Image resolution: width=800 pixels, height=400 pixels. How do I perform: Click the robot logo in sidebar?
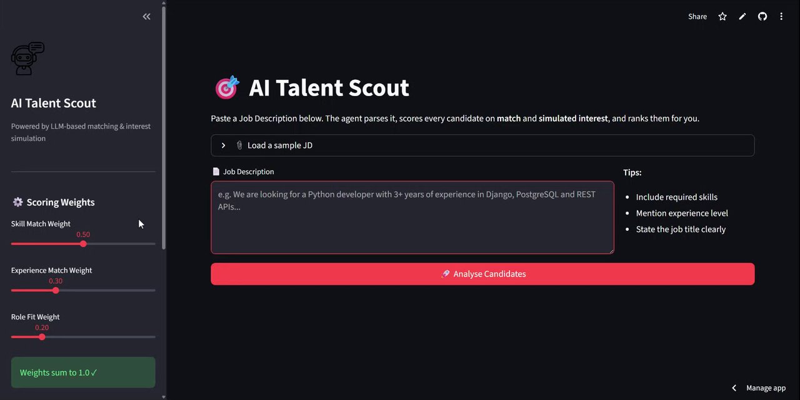[x=27, y=58]
